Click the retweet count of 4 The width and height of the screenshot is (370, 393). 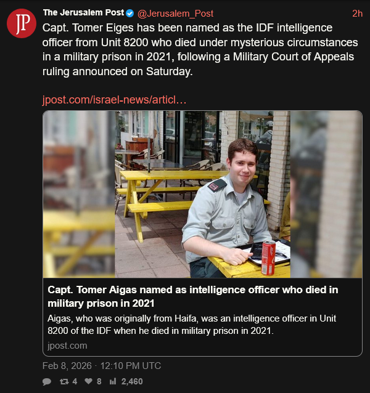[x=75, y=381]
